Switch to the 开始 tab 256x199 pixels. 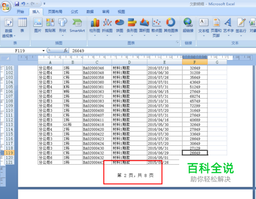coord(20,12)
